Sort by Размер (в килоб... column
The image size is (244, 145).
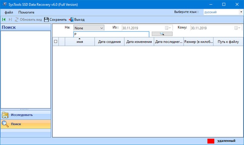pyautogui.click(x=198, y=41)
